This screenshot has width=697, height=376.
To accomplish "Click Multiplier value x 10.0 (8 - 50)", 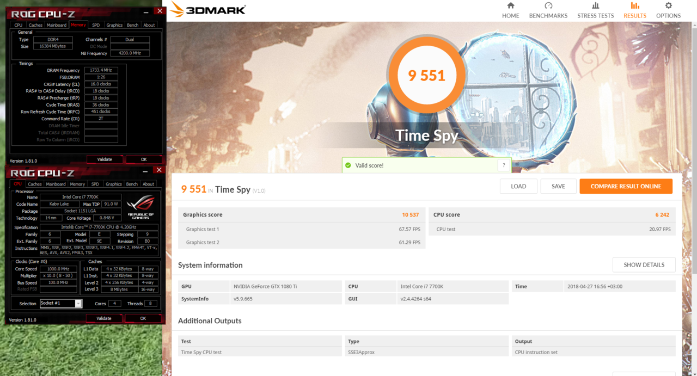I will pyautogui.click(x=57, y=276).
